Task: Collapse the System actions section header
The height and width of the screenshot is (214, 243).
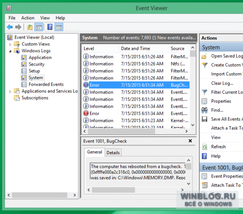Action: (221, 47)
